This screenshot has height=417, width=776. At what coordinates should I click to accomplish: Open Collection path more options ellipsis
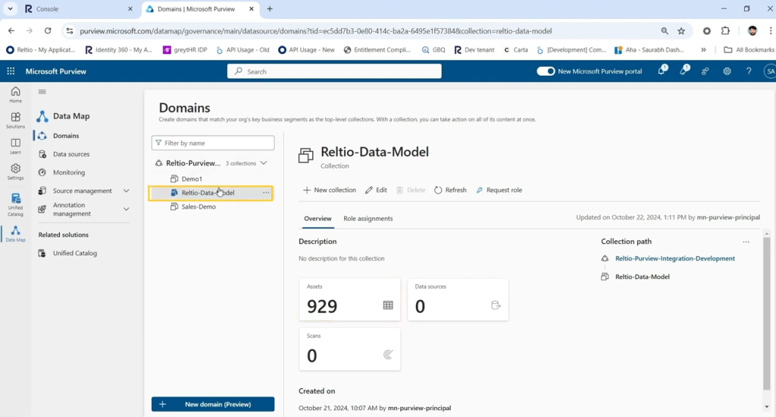tap(746, 242)
